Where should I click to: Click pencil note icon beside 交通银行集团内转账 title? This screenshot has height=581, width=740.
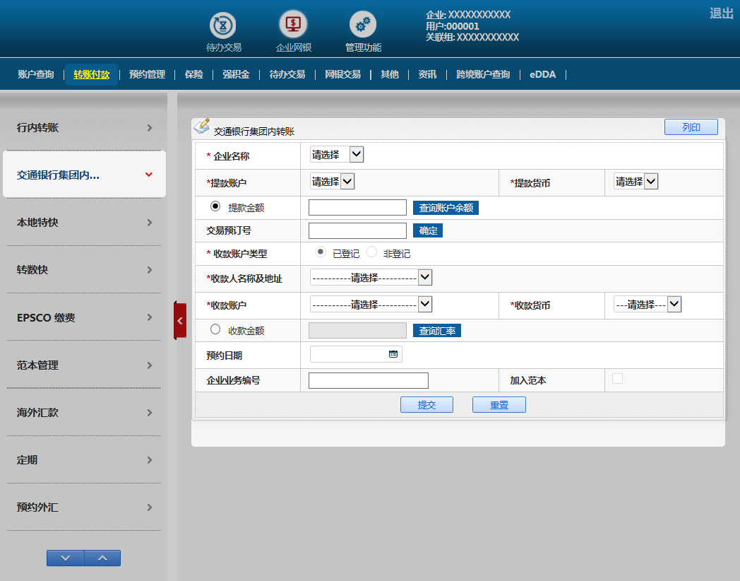pos(202,127)
